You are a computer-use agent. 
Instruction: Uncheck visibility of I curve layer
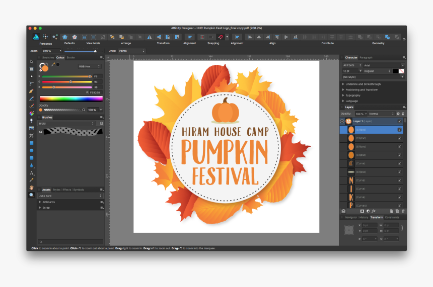[399, 189]
